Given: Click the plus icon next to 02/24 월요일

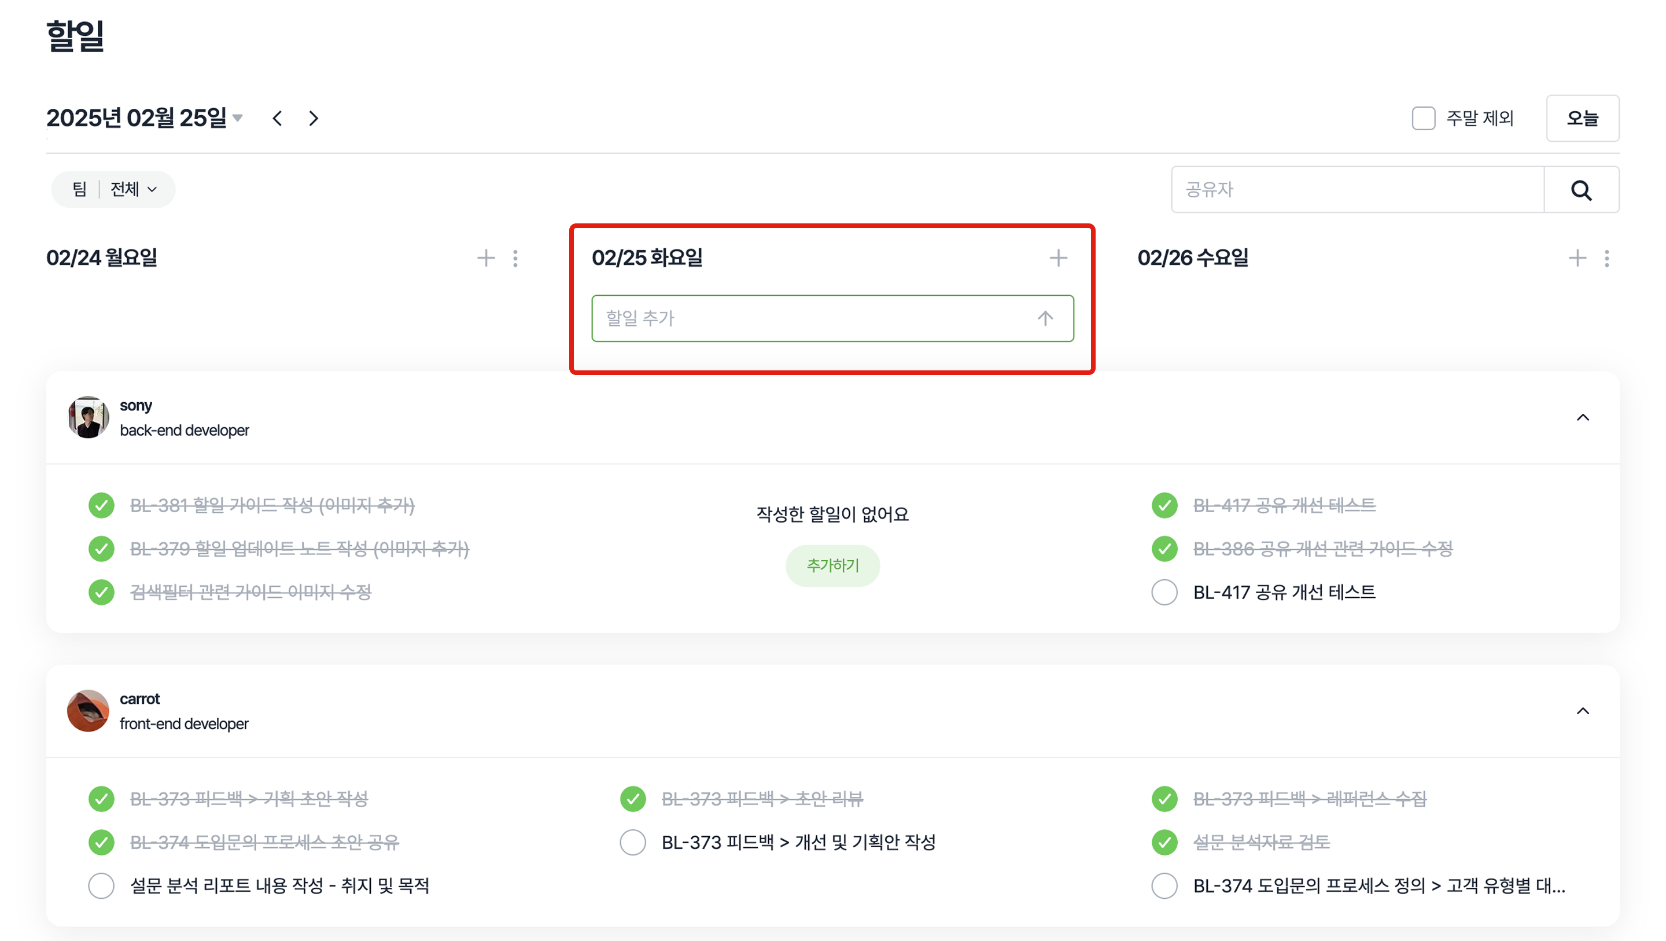Looking at the screenshot, I should (486, 258).
